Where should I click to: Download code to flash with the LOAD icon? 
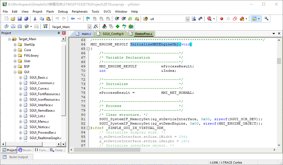click(x=45, y=27)
